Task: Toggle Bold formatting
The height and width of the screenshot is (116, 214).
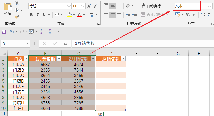Action: (31, 15)
